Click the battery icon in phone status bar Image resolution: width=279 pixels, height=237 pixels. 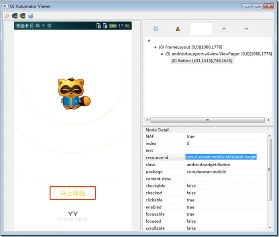click(x=113, y=26)
